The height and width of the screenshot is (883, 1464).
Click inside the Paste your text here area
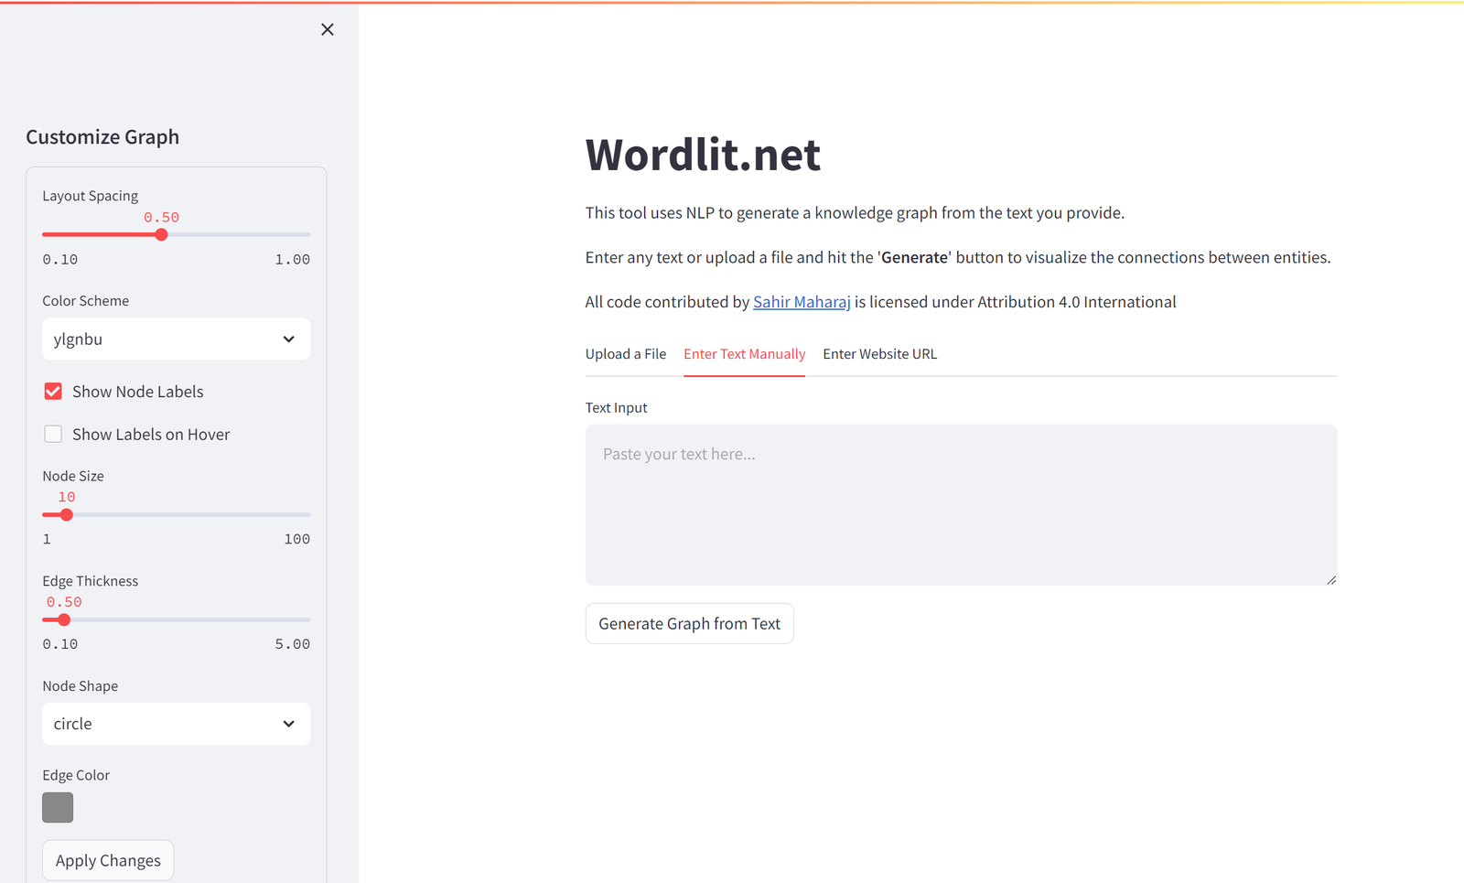(x=962, y=504)
